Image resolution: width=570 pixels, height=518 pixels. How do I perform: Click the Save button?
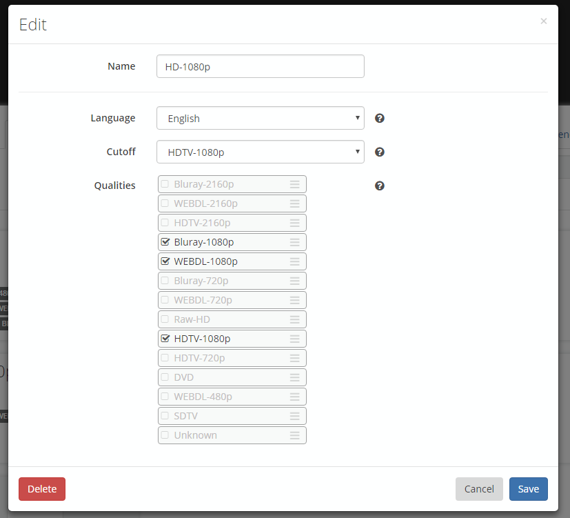528,488
